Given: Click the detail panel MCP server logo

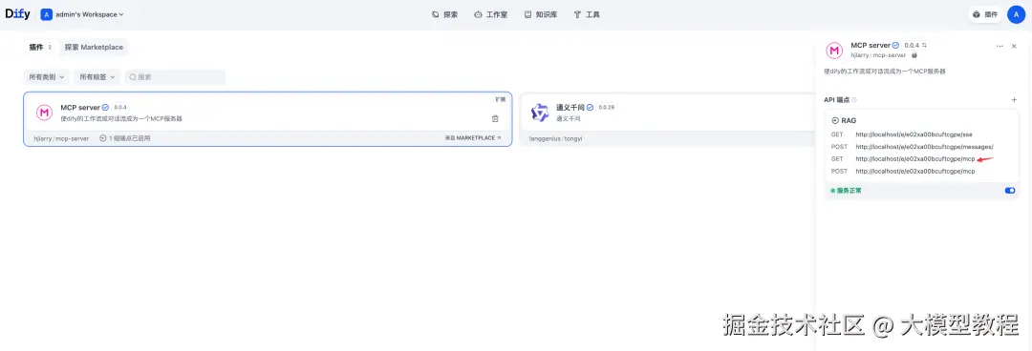Looking at the screenshot, I should [x=834, y=51].
